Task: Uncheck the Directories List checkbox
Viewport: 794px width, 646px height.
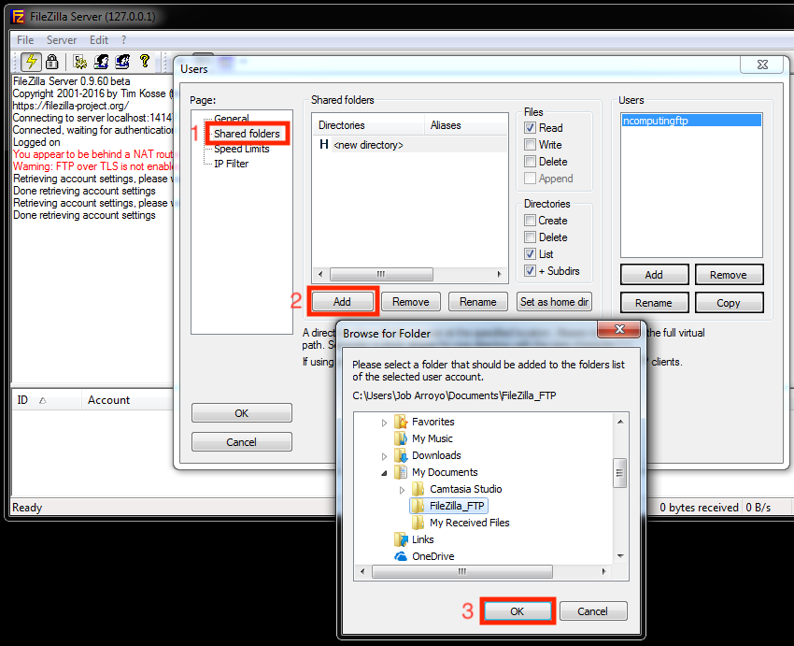Action: [531, 254]
